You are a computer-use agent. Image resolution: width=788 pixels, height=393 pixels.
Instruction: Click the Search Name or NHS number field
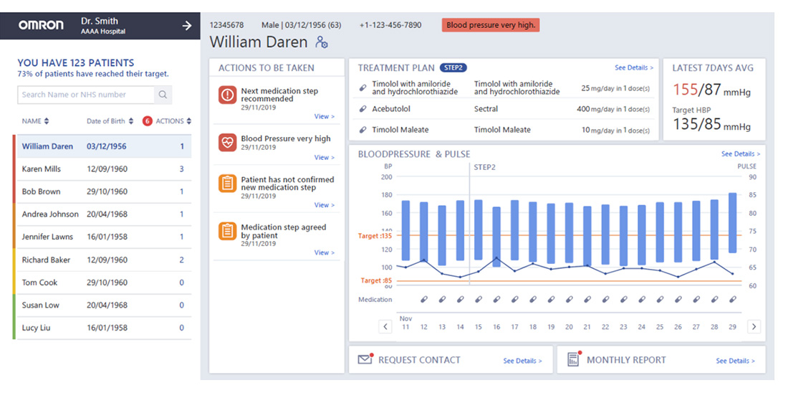(86, 95)
